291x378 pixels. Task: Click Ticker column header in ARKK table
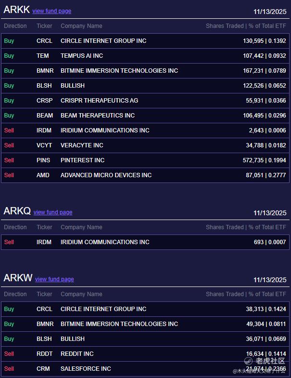(44, 26)
